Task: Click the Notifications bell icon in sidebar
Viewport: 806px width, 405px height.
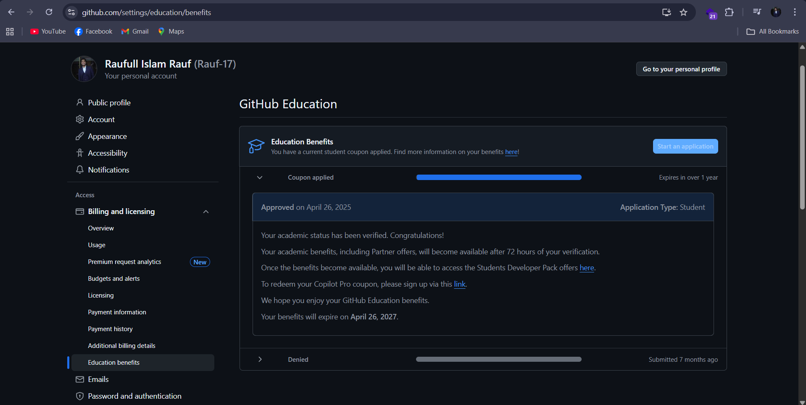Action: click(x=80, y=170)
